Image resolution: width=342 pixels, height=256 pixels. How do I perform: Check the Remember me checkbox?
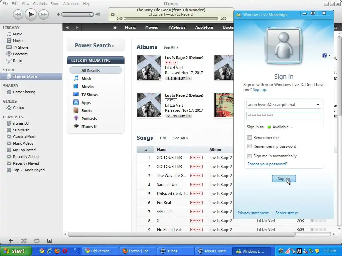coord(249,138)
